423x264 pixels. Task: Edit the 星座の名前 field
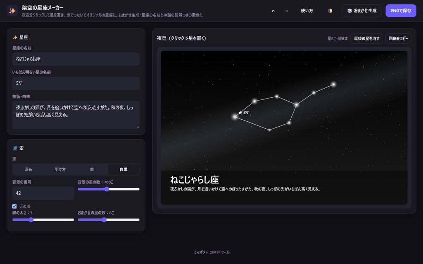coord(76,59)
